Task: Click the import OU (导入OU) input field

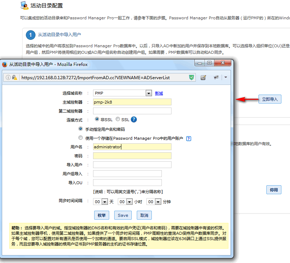Action: pyautogui.click(x=127, y=182)
